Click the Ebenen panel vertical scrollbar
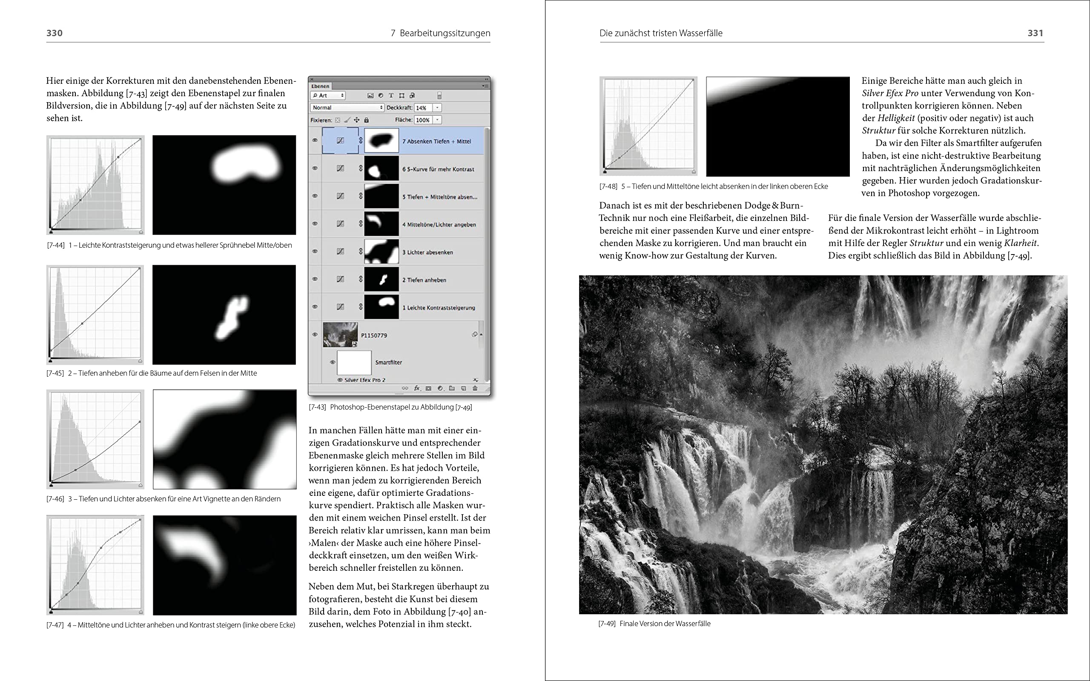Viewport: 1090px width, 681px height. point(487,255)
